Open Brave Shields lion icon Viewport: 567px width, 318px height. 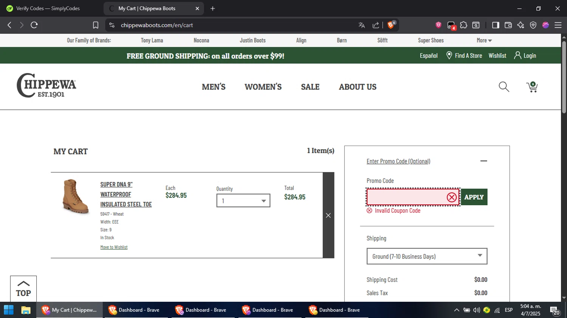[392, 25]
